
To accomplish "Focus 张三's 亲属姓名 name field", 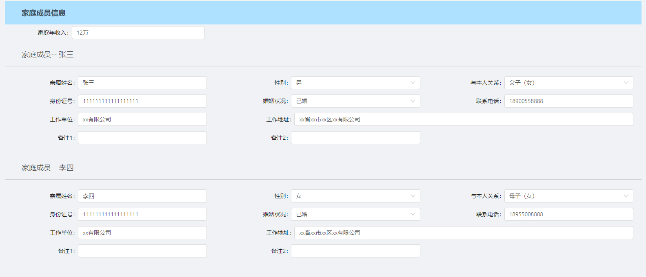I will click(142, 83).
